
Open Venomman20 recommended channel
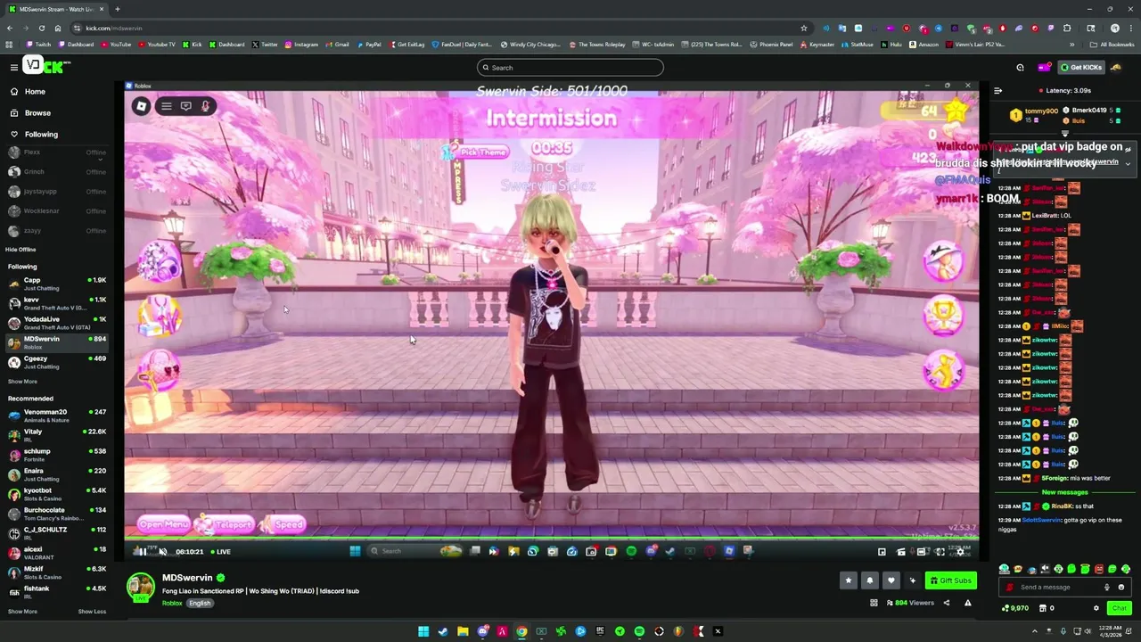[57, 416]
